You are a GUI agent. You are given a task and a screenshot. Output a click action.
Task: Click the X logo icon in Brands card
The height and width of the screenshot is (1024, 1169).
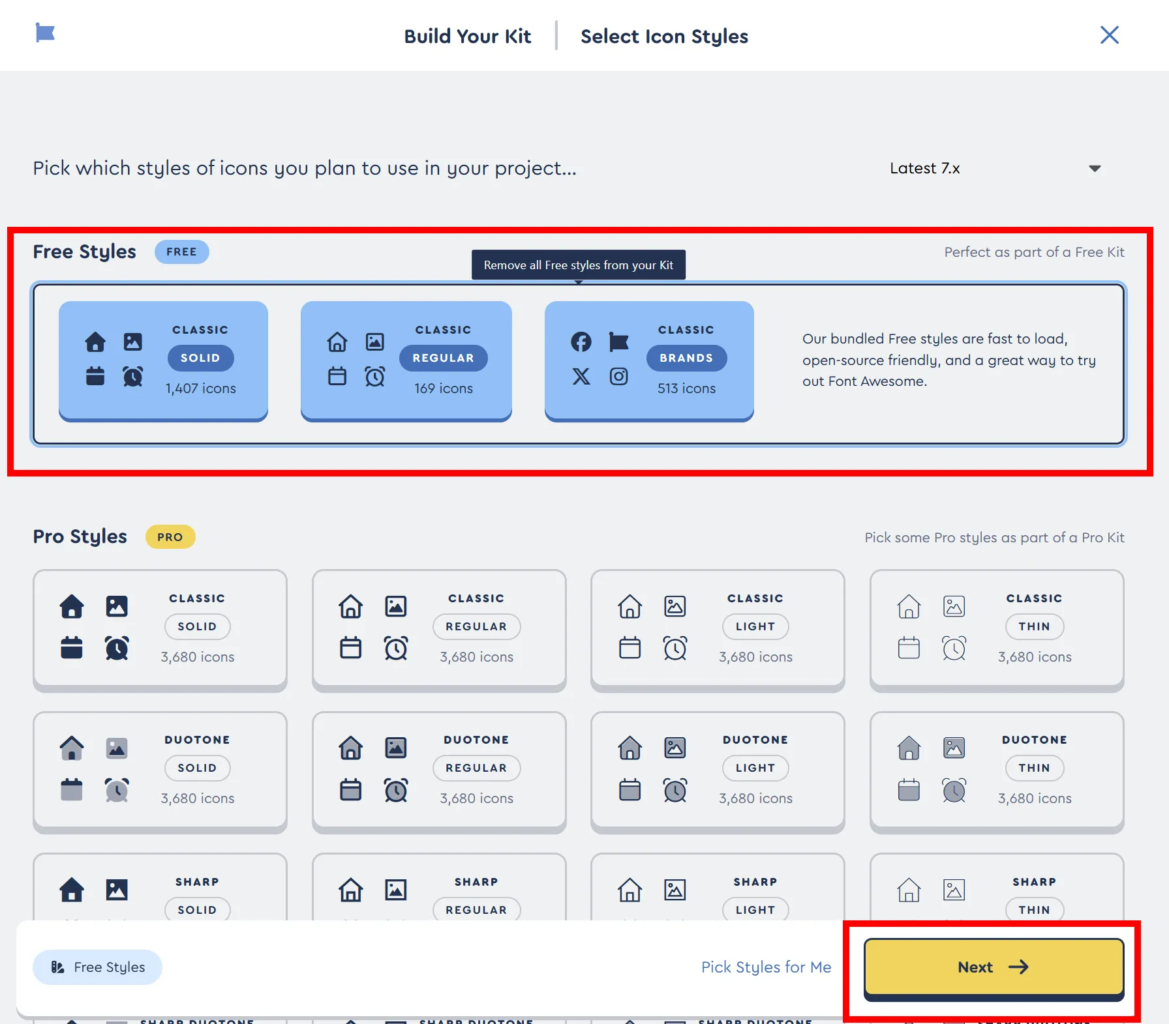click(581, 376)
